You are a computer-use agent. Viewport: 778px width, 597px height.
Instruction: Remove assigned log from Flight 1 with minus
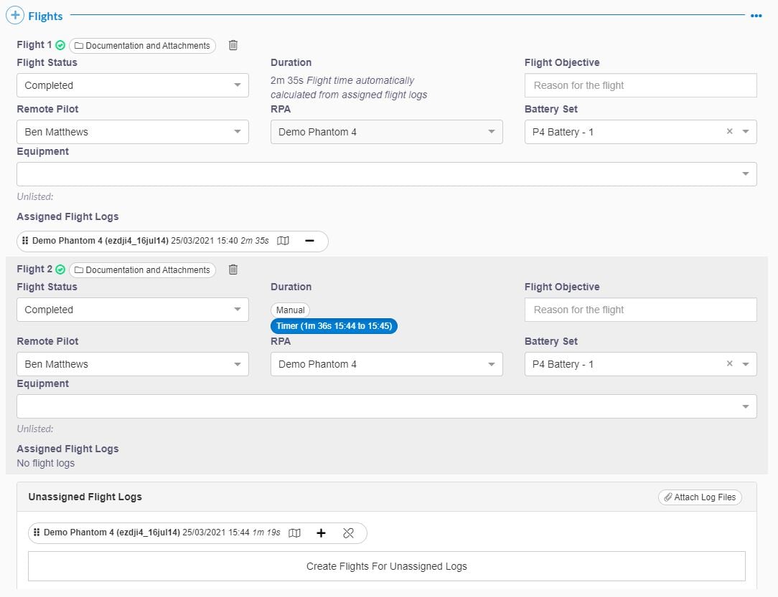click(x=309, y=241)
